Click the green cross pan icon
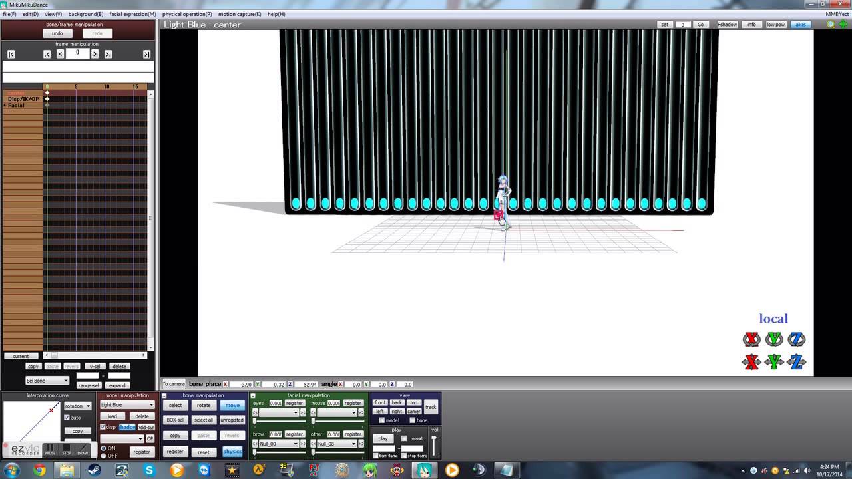 [843, 25]
